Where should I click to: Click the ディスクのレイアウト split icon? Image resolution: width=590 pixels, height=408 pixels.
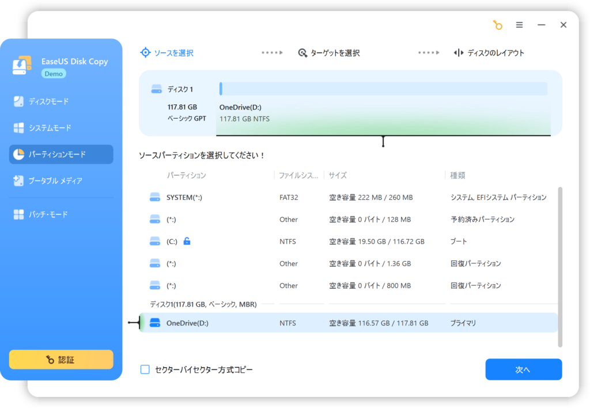(x=458, y=52)
